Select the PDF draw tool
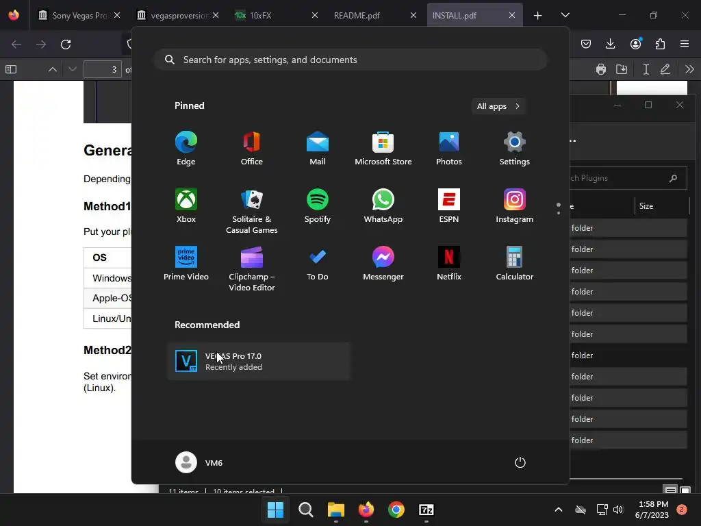Image resolution: width=701 pixels, height=526 pixels. [665, 69]
